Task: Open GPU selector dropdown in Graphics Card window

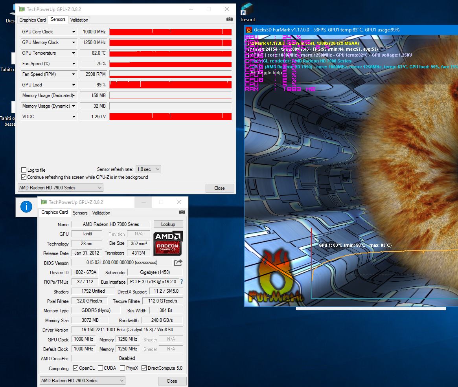Action: click(83, 381)
